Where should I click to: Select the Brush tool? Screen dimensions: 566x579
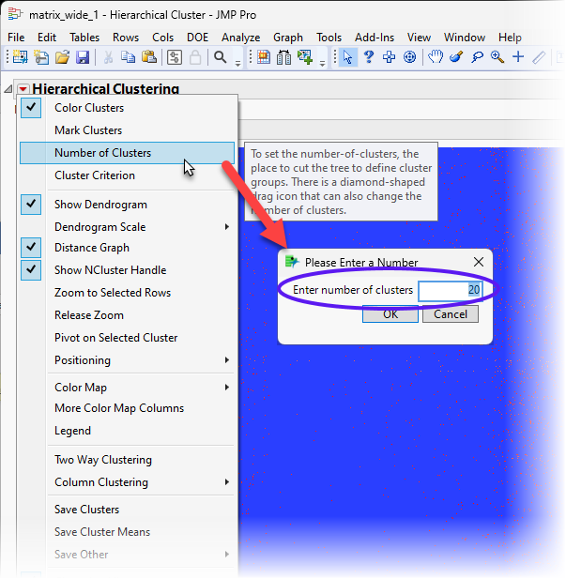point(456,57)
